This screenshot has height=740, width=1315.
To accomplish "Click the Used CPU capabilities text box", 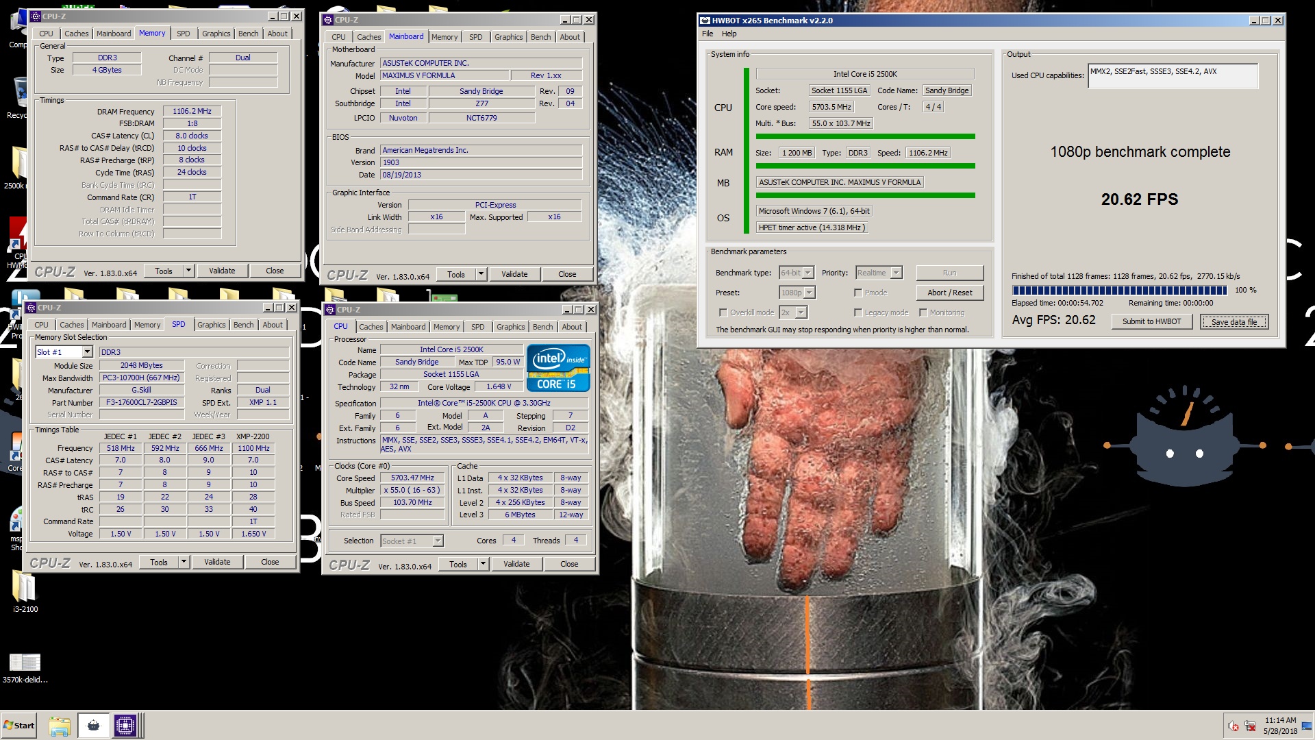I will (1173, 75).
